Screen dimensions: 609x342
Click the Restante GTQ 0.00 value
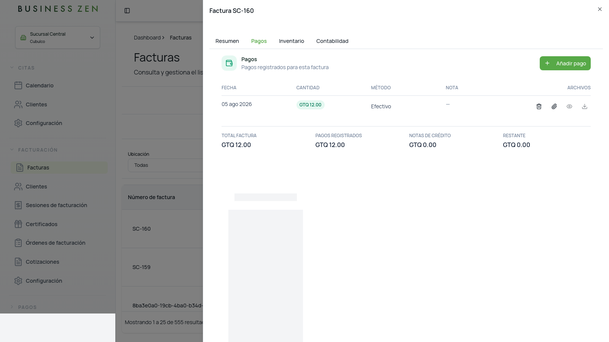pos(517,145)
